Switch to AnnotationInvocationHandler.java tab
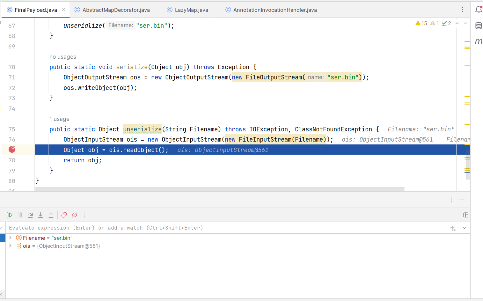 [275, 10]
